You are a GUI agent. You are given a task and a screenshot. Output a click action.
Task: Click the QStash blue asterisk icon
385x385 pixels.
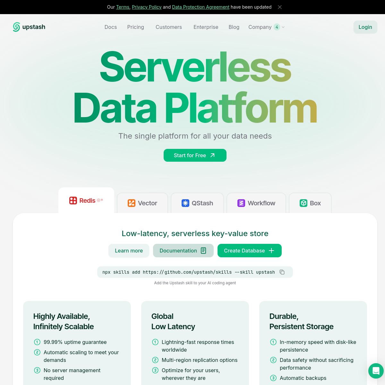point(185,203)
